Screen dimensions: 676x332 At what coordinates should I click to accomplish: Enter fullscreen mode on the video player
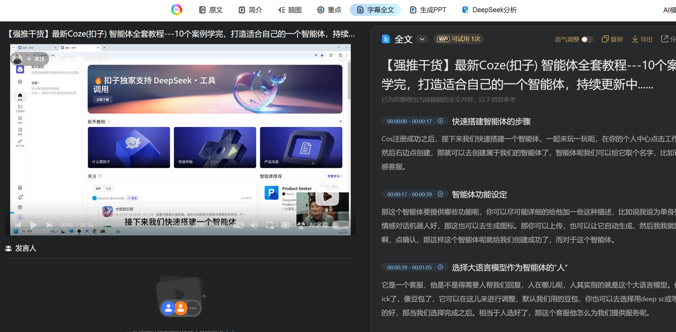coord(285,225)
